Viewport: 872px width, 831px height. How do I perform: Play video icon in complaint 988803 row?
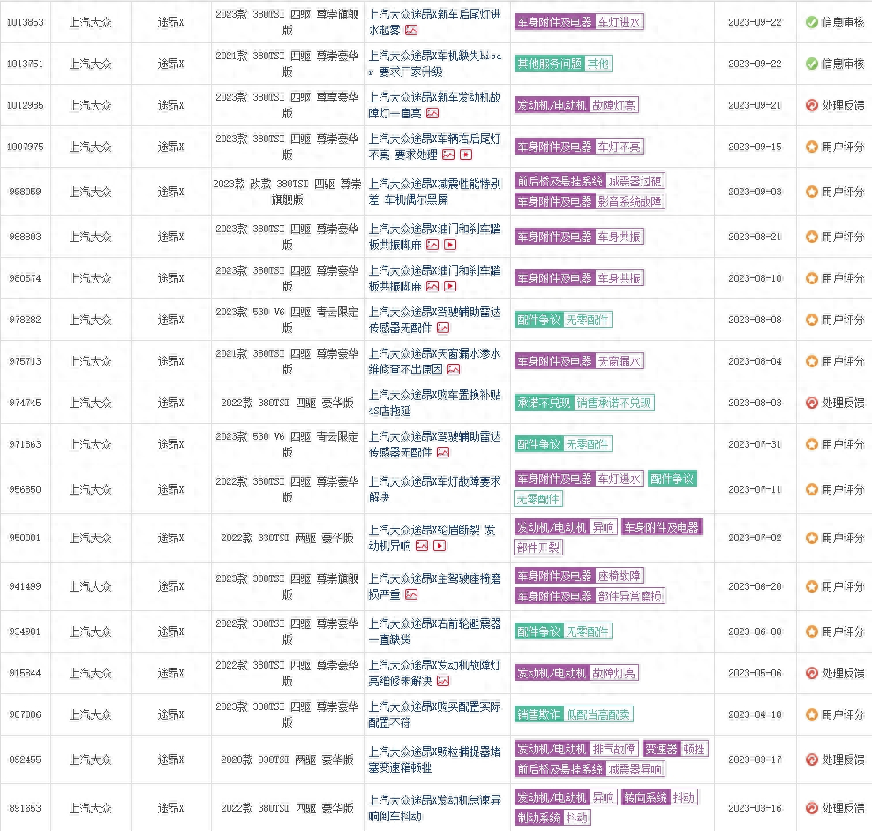[x=450, y=245]
